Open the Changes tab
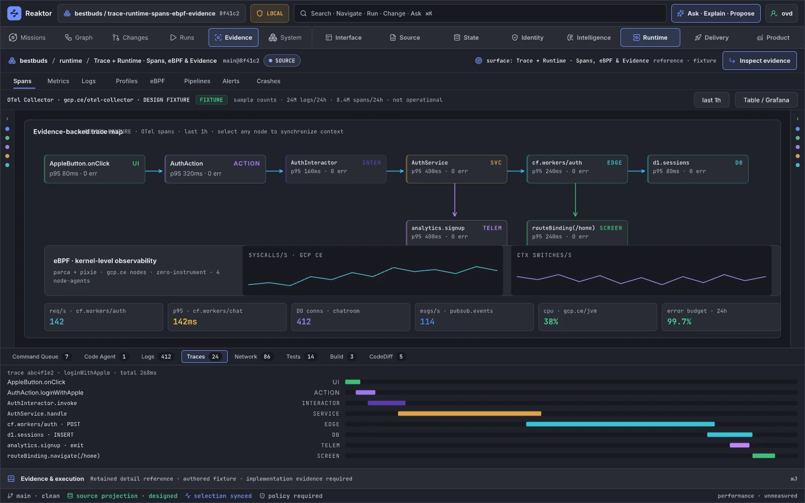The width and height of the screenshot is (805, 503). pyautogui.click(x=130, y=38)
